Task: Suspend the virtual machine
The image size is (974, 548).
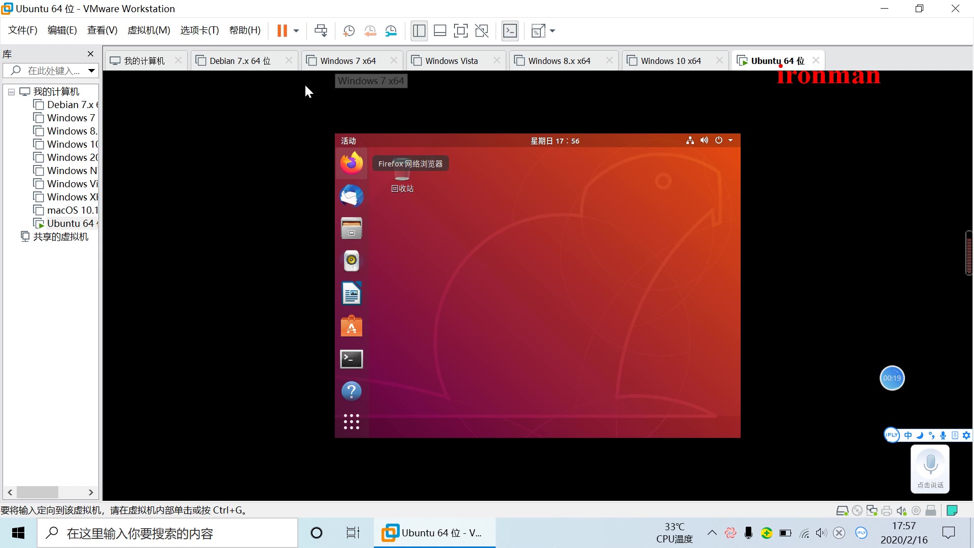Action: [283, 30]
